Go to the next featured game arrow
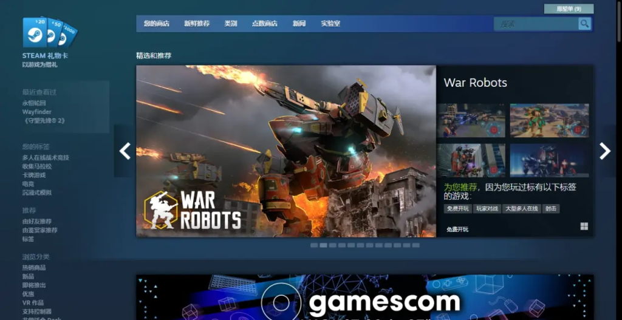This screenshot has width=622, height=320. point(604,151)
